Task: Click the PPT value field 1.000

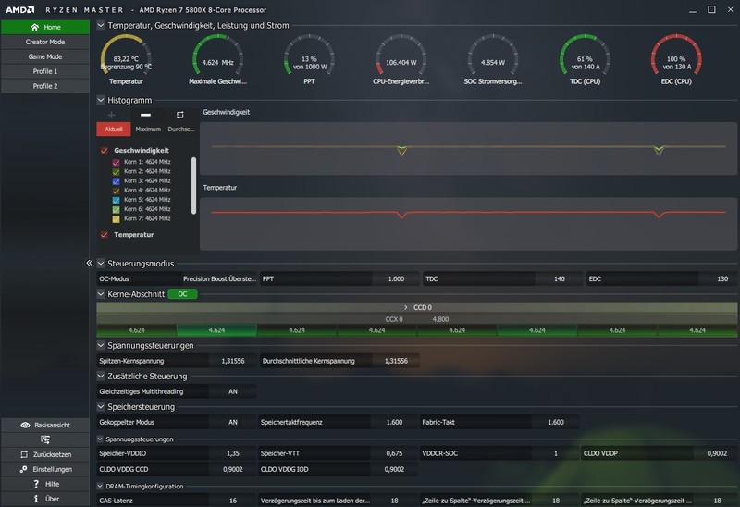Action: (x=396, y=278)
